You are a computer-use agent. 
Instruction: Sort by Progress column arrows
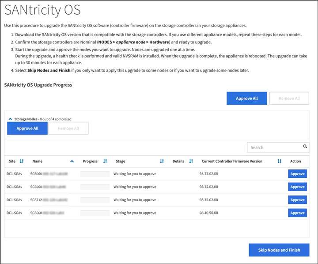[x=105, y=161]
